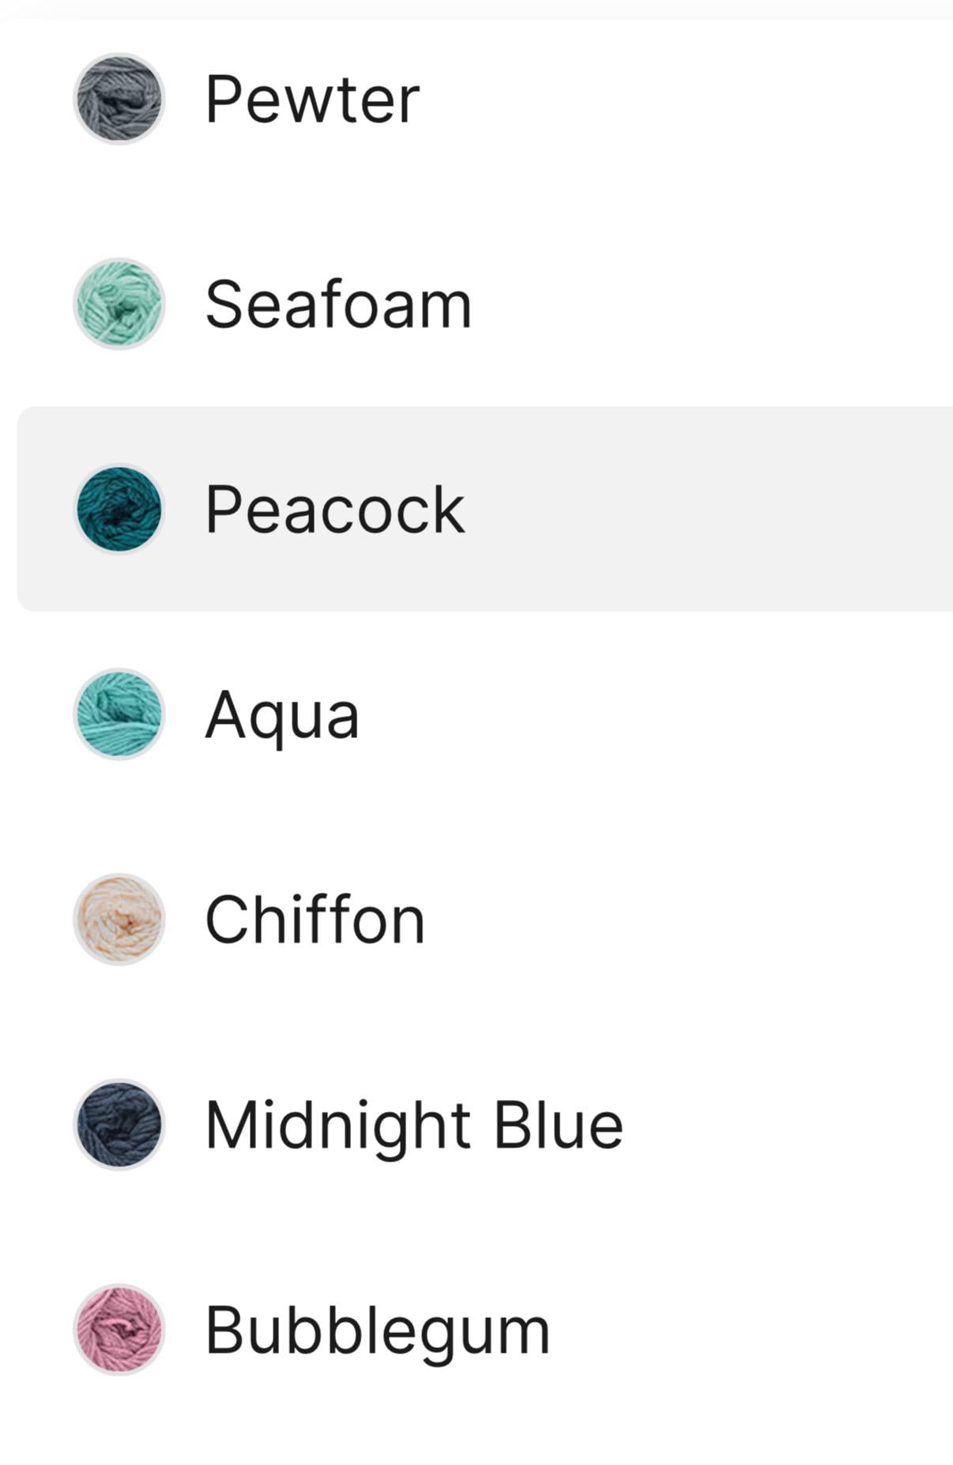Switch the color to Midnight Blue

[553, 1124]
